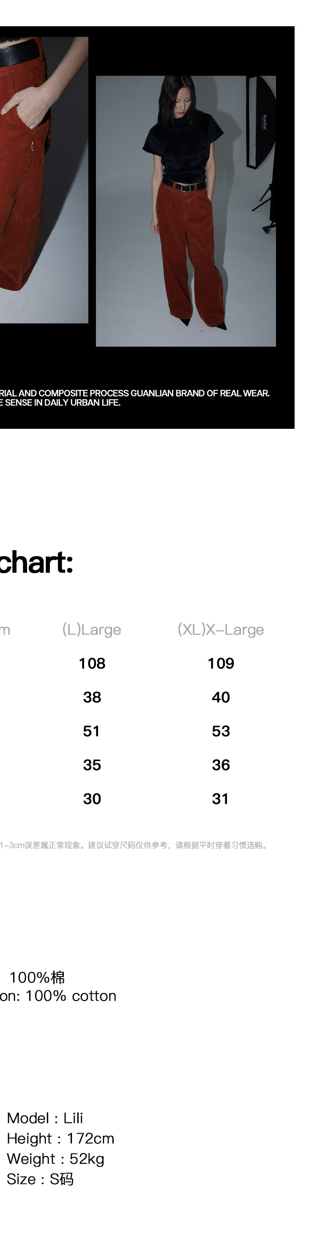The width and height of the screenshot is (317, 1253).
Task: Click the value 38 in the Large column
Action: point(92,698)
